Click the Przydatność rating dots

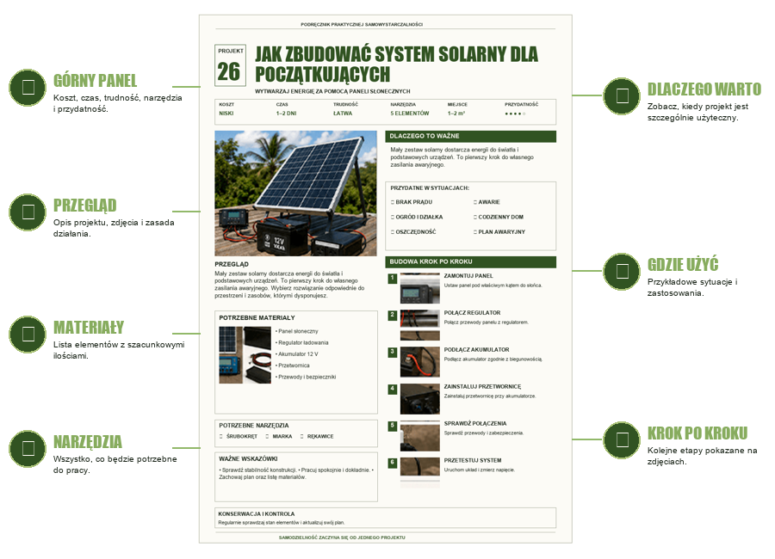[x=515, y=114]
